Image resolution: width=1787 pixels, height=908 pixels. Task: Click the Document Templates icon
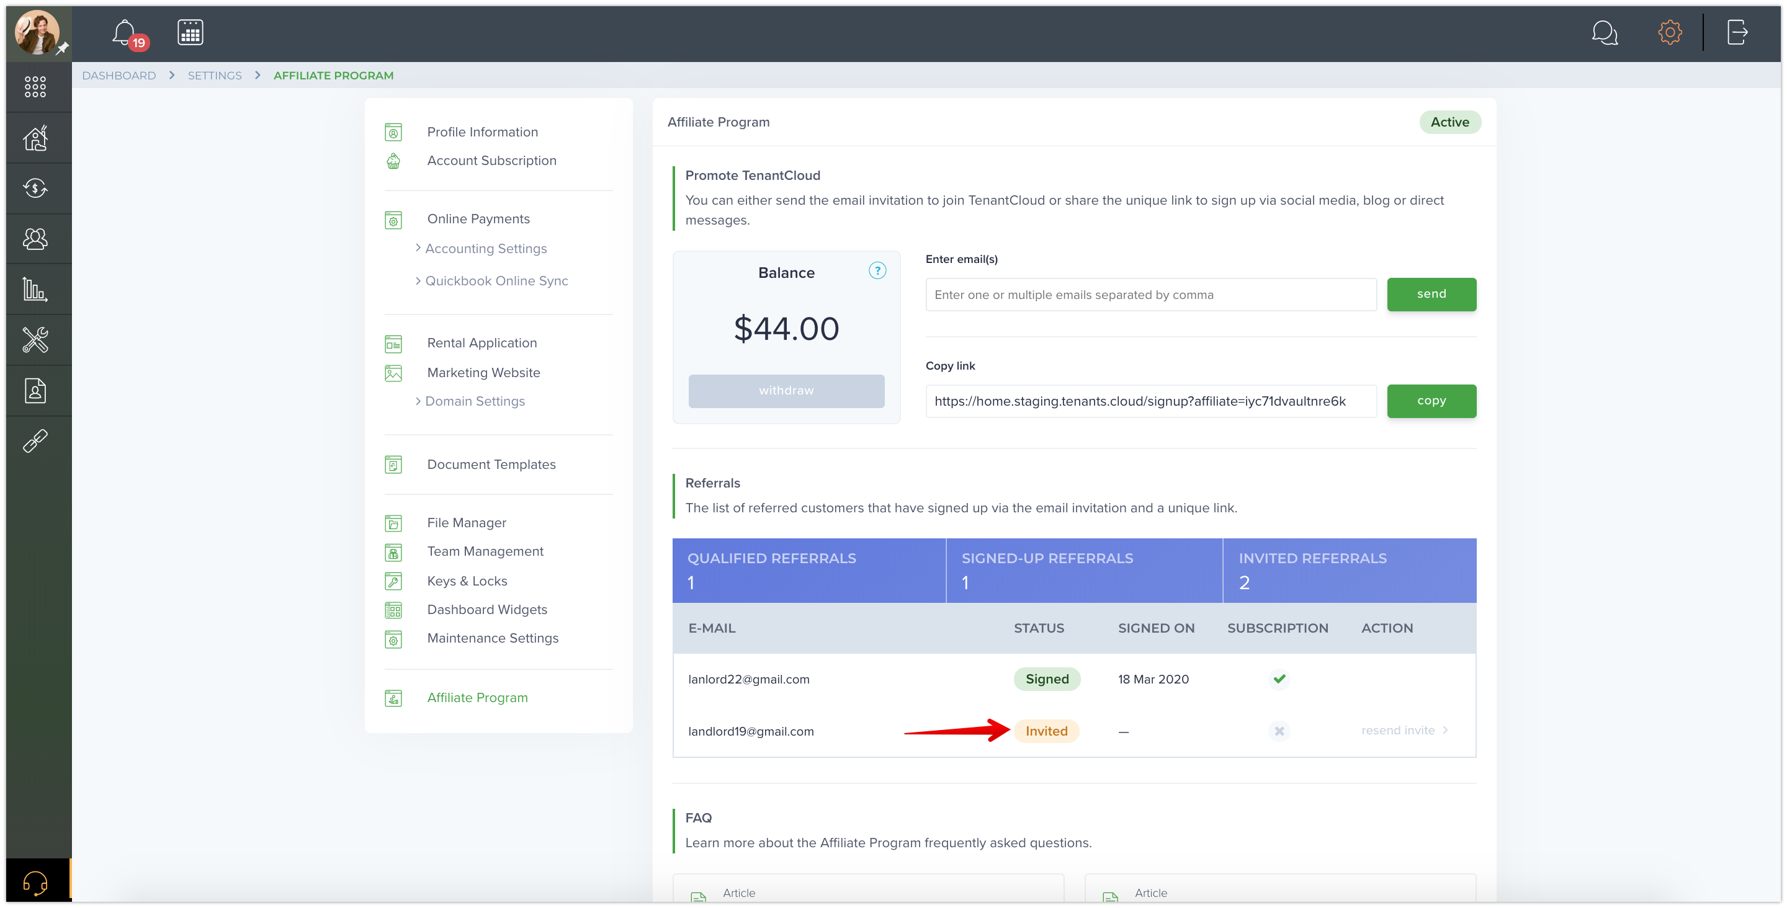(x=393, y=465)
